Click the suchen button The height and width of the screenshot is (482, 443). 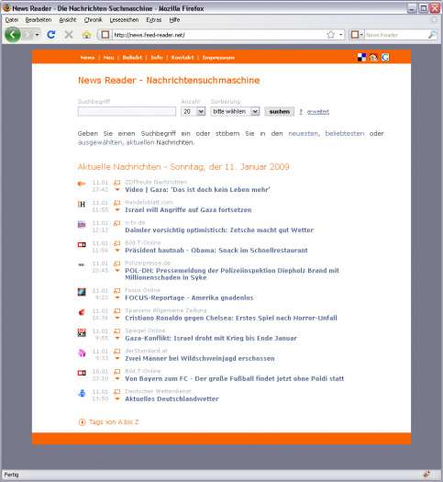tap(280, 112)
